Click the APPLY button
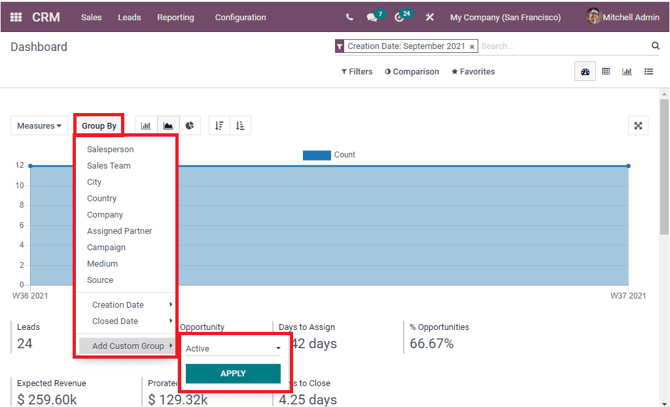Image resolution: width=670 pixels, height=407 pixels. 232,373
